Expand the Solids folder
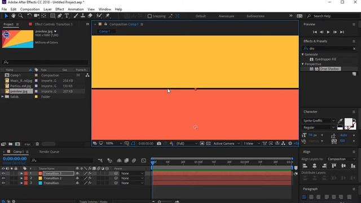The width and height of the screenshot is (361, 203). point(2,96)
